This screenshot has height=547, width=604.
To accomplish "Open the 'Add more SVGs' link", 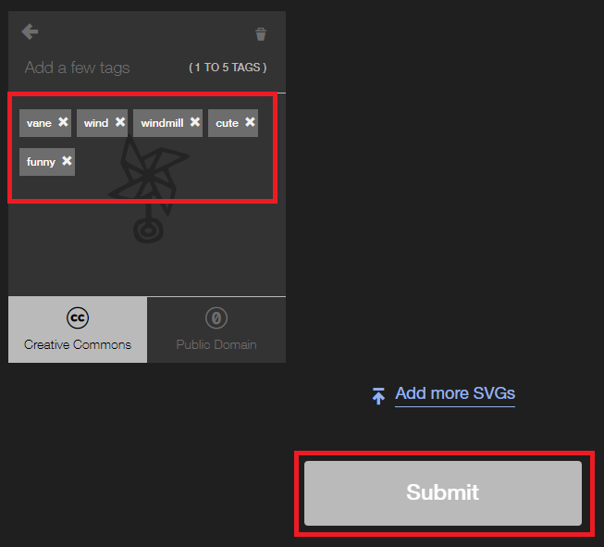I will (455, 393).
